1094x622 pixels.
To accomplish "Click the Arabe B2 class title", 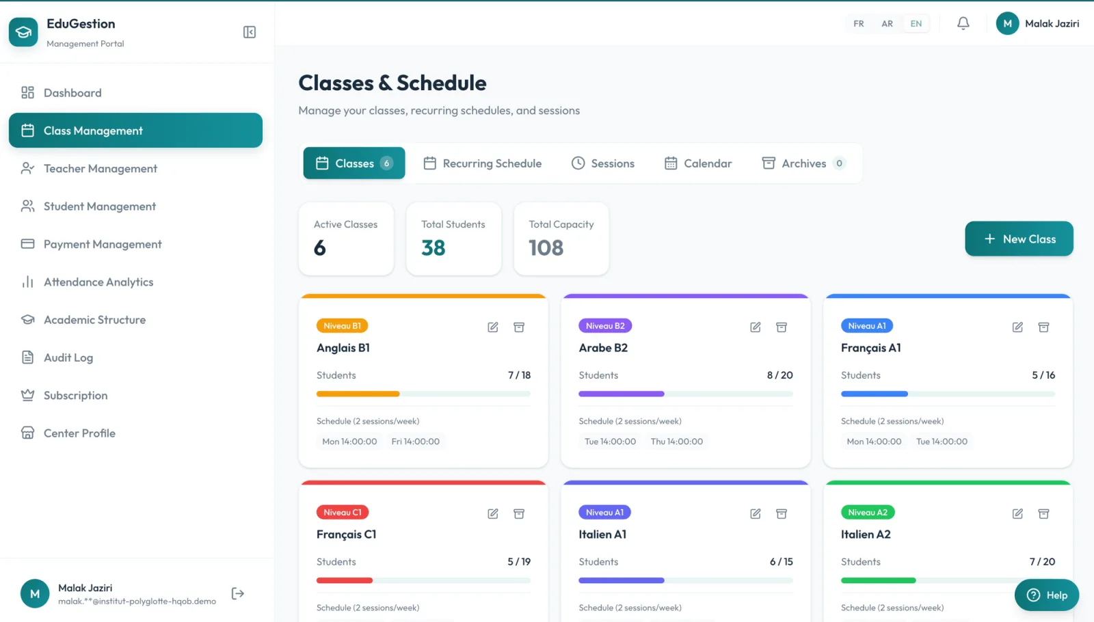I will pyautogui.click(x=603, y=348).
